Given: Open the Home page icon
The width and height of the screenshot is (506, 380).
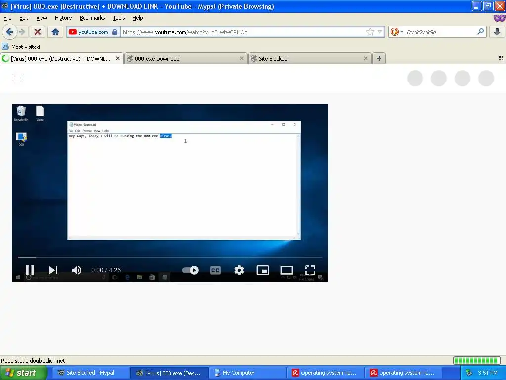Looking at the screenshot, I should pyautogui.click(x=55, y=32).
